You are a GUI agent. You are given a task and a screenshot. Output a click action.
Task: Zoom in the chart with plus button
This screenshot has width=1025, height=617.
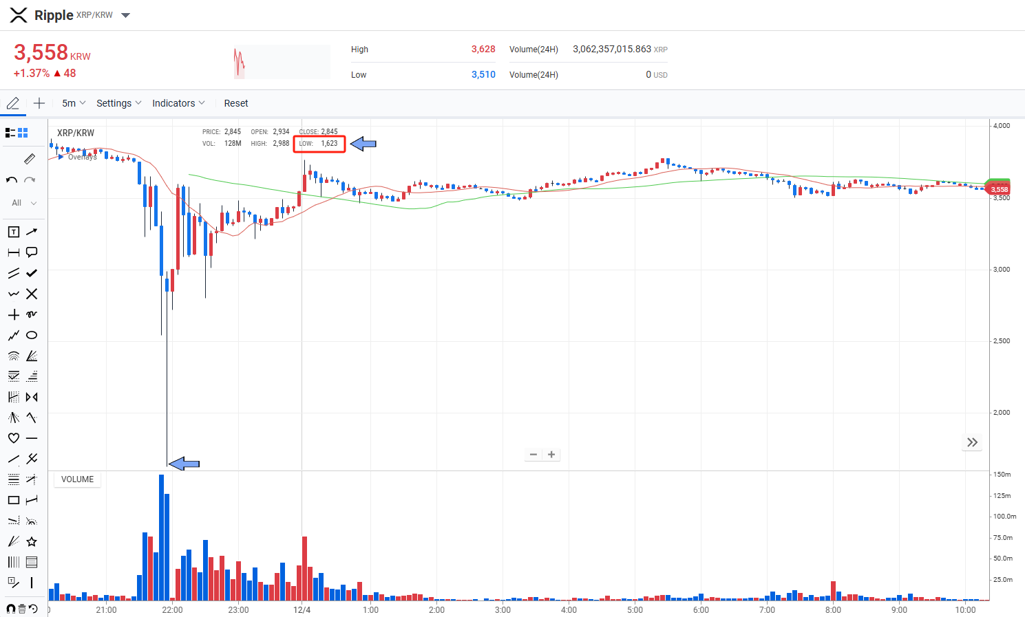click(x=551, y=455)
